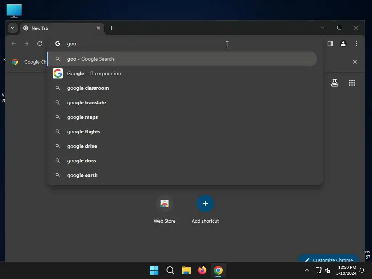Choose 'google classroom' suggestion
The image size is (372, 279).
pos(182,88)
